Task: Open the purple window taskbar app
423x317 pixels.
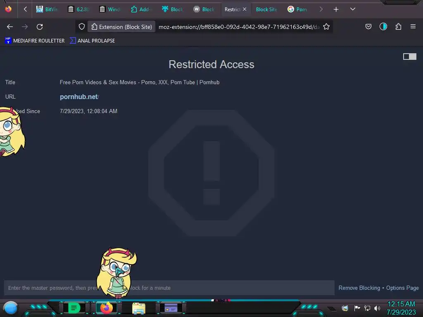Action: coord(171,308)
